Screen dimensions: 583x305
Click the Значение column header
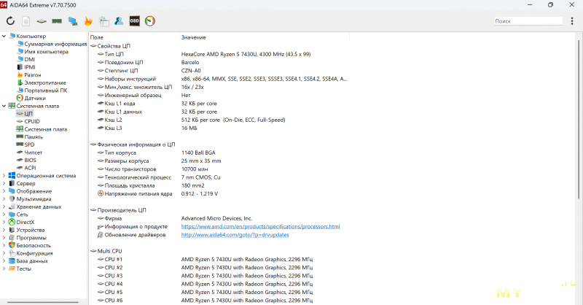click(x=193, y=36)
